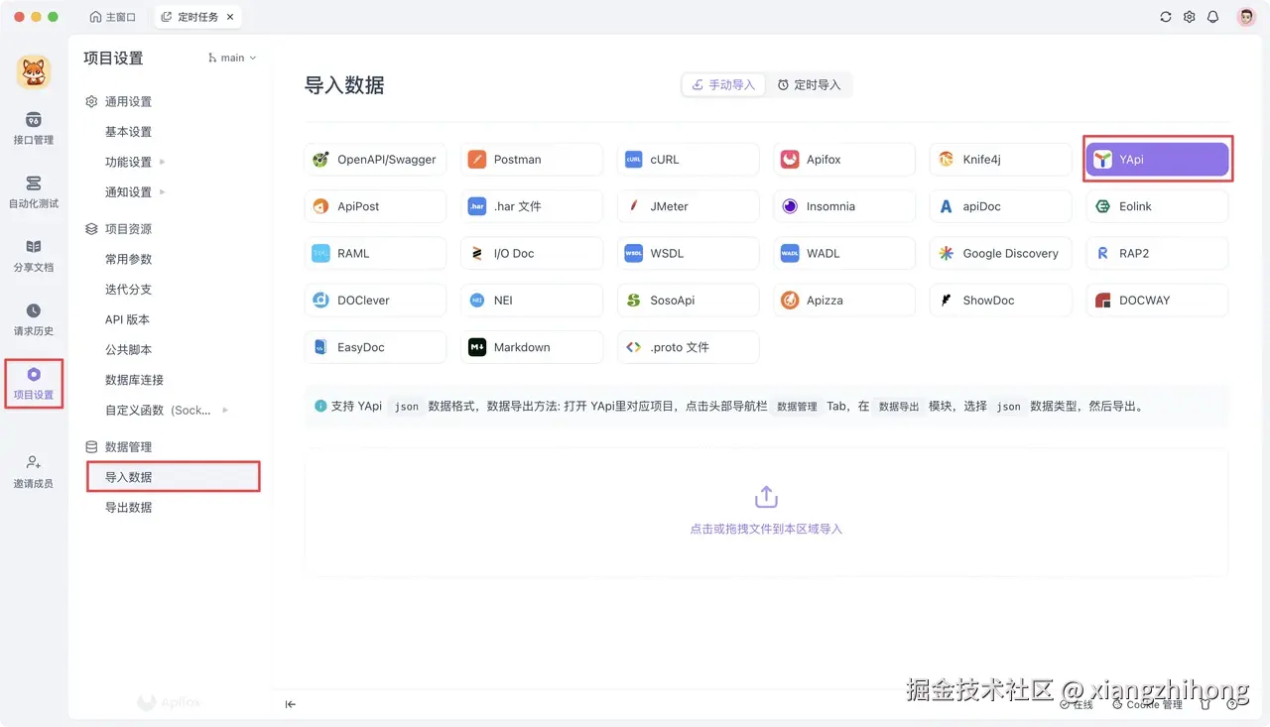
Task: Choose the Knife4j import format
Action: 1001,160
